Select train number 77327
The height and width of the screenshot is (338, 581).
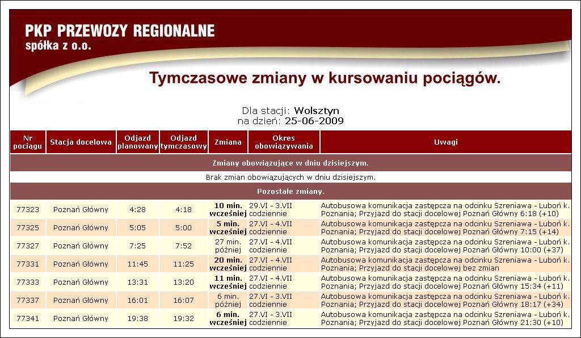tap(28, 246)
